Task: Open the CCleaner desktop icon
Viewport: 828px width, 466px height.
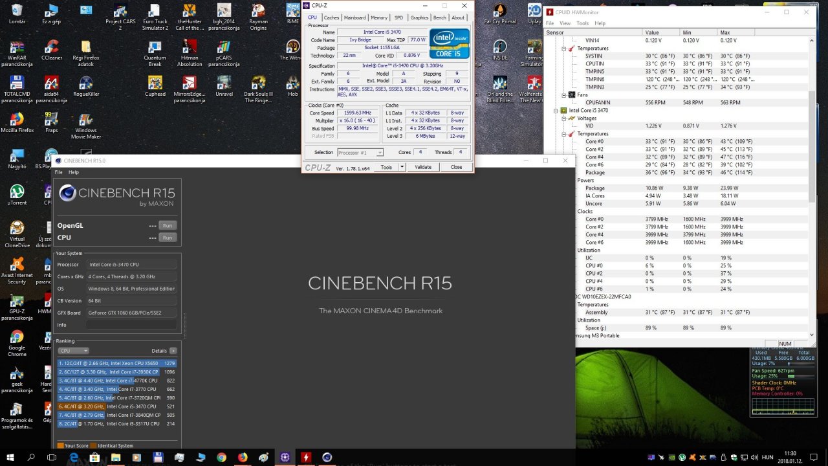Action: point(51,50)
